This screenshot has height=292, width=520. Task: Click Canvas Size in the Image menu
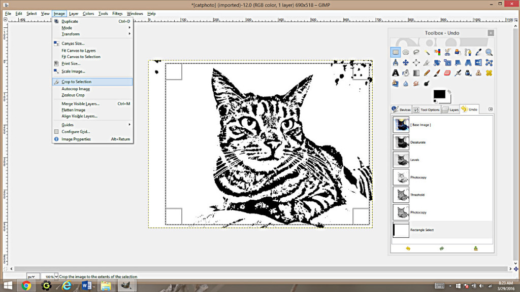pos(74,44)
